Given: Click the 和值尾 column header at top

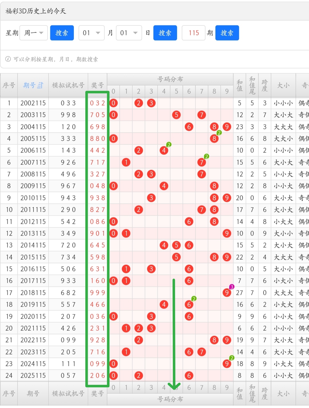Looking at the screenshot, I should (252, 85).
